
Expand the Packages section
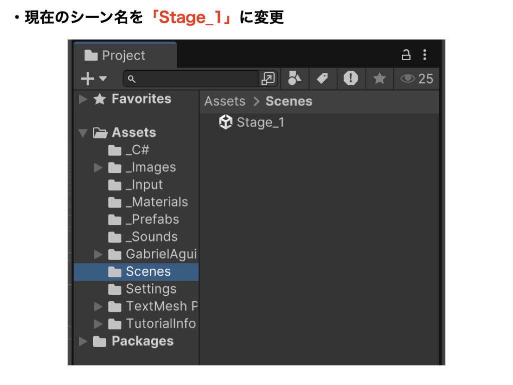click(83, 341)
